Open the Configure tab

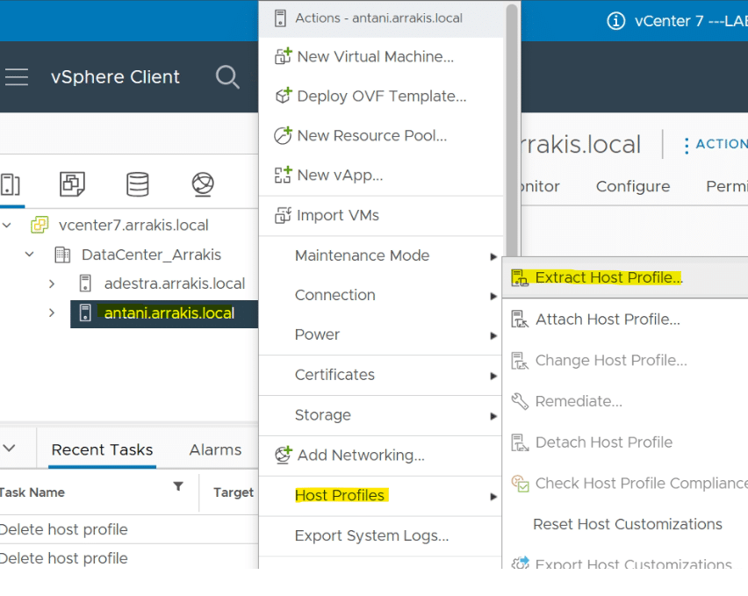(x=633, y=186)
